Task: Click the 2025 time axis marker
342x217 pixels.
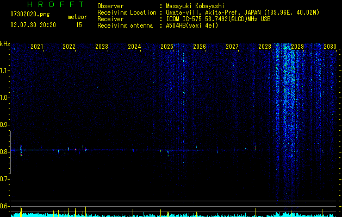Action: (x=167, y=47)
